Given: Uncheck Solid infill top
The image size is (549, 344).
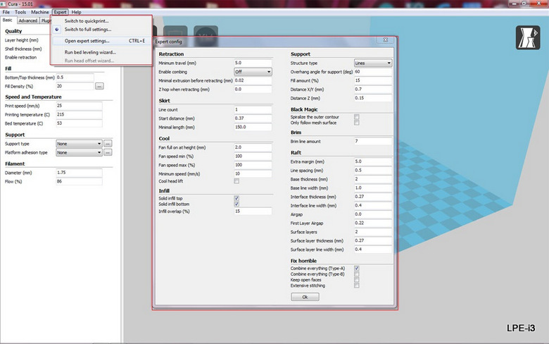Looking at the screenshot, I should click(x=236, y=199).
